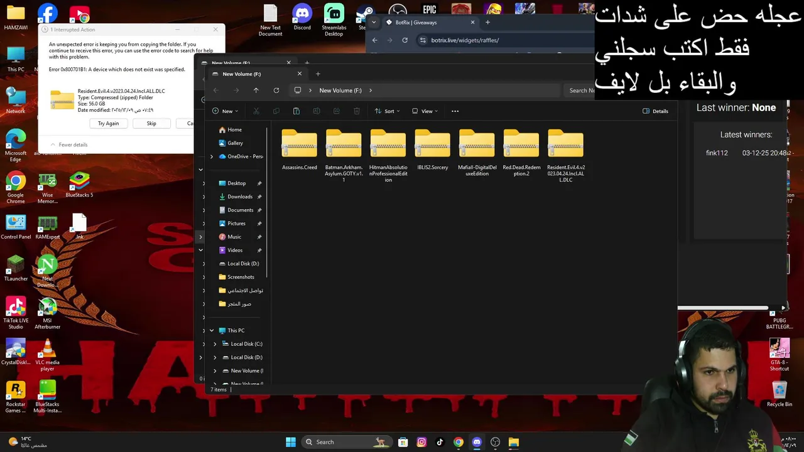Open VLC media player desktop shortcut
The width and height of the screenshot is (804, 452).
pos(47,355)
